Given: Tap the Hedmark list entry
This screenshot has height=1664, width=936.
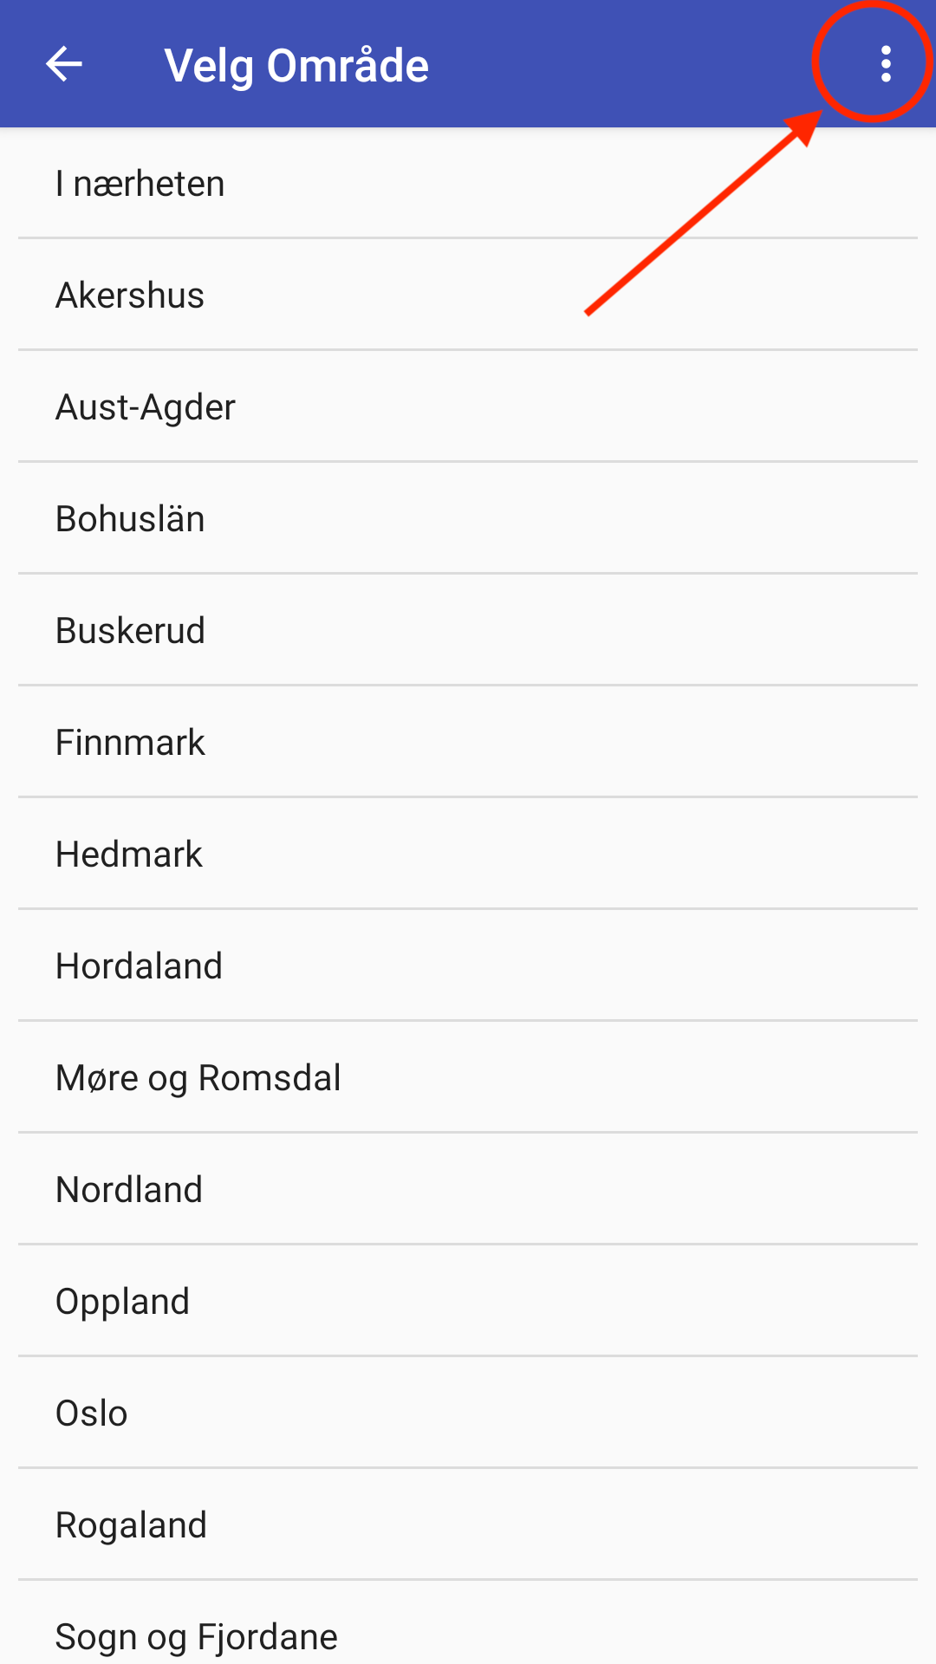Looking at the screenshot, I should pyautogui.click(x=468, y=854).
